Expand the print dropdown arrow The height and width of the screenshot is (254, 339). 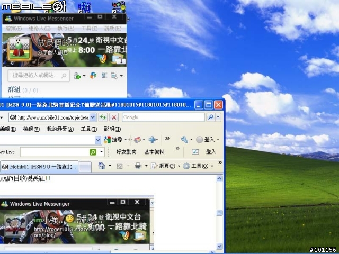coord(146,166)
